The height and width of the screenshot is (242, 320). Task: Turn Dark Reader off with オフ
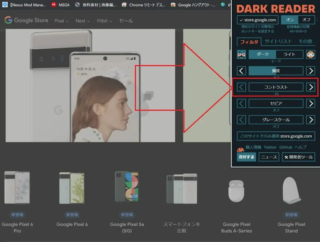(x=306, y=20)
